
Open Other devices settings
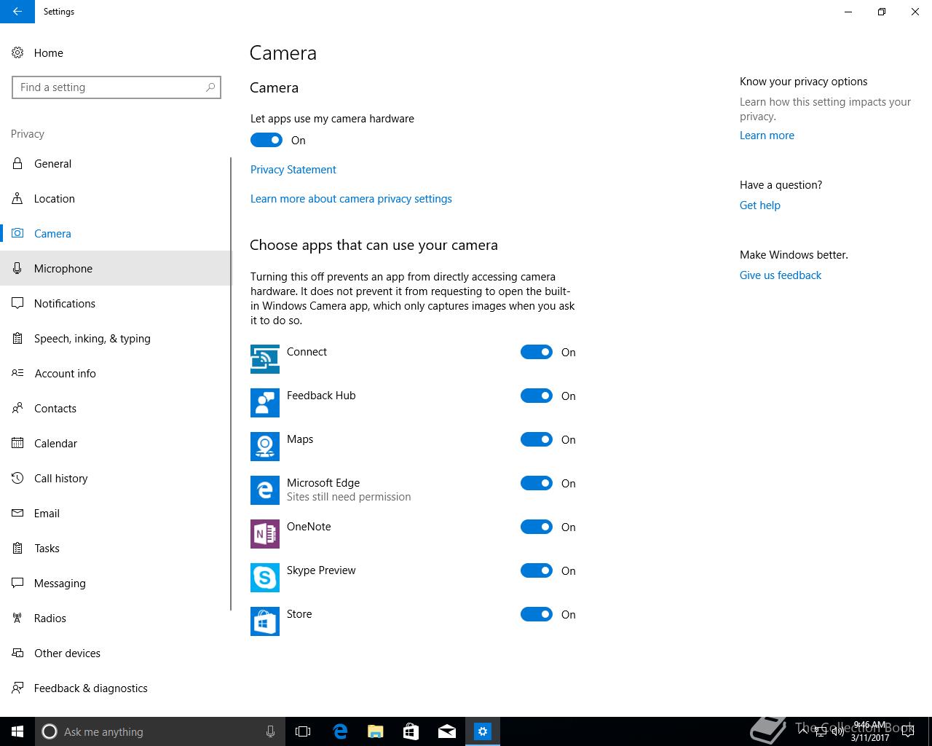[115, 653]
